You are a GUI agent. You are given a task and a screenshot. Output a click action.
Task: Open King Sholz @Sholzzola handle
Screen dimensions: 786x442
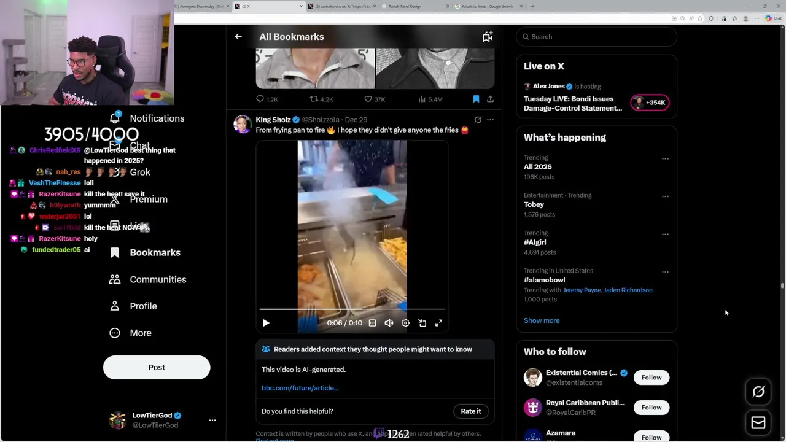point(321,120)
